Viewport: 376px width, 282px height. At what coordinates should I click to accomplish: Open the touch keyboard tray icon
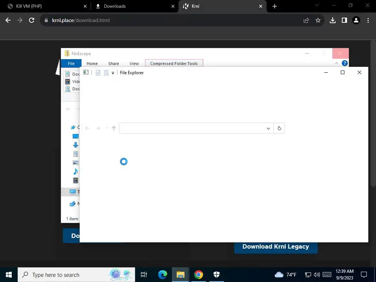point(327,275)
